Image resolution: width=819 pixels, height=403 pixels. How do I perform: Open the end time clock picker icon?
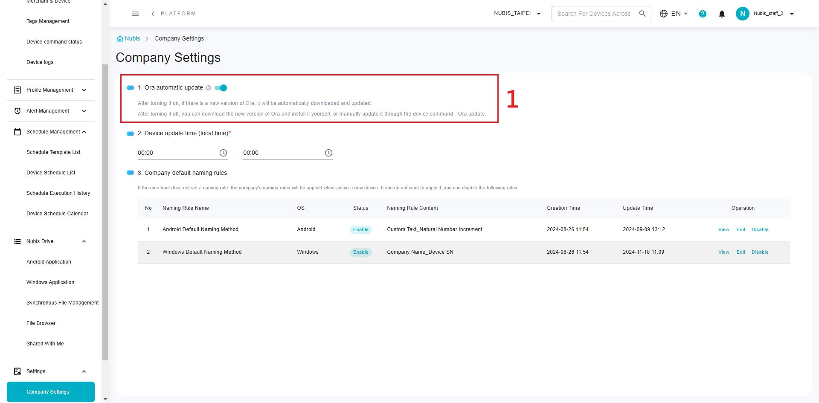pos(328,153)
